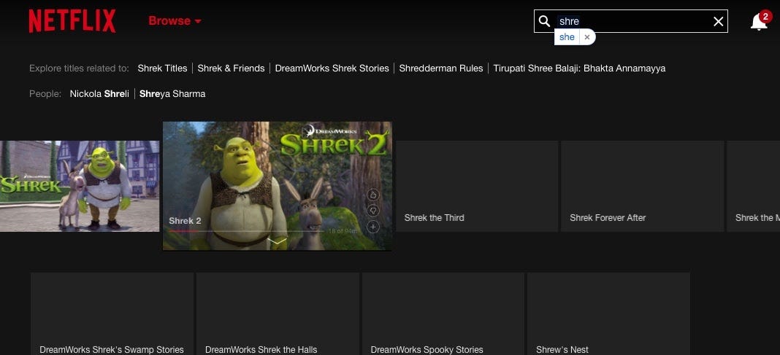This screenshot has width=780, height=355.
Task: Open the 'Shrek Forever After' tile
Action: tap(642, 186)
